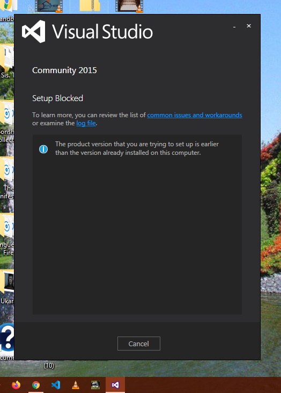Click the Cancel button

click(139, 344)
